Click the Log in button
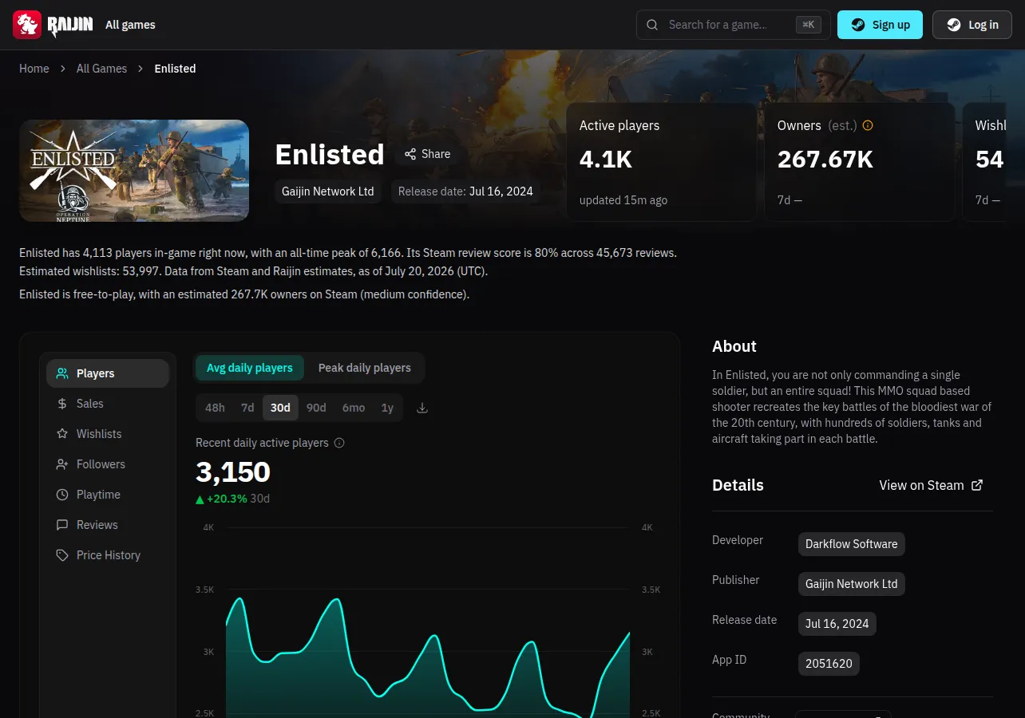This screenshot has width=1025, height=718. pyautogui.click(x=972, y=25)
